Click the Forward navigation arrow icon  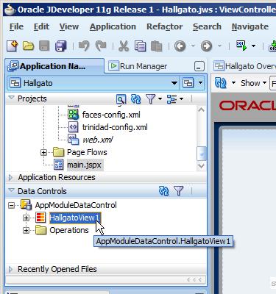(206, 46)
